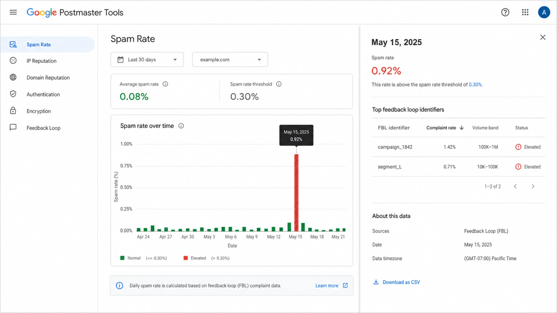Click Download as CSV
The height and width of the screenshot is (313, 557).
[401, 282]
